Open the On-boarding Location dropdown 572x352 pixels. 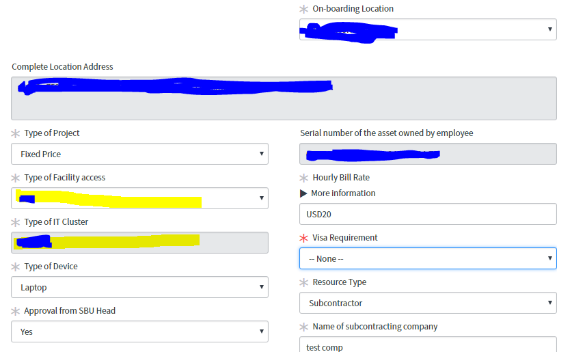pyautogui.click(x=427, y=29)
